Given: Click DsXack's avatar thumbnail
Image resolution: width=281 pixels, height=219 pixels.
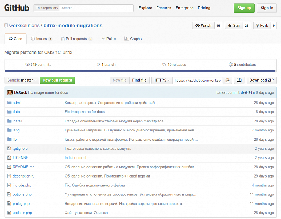Looking at the screenshot, I should (10, 92).
